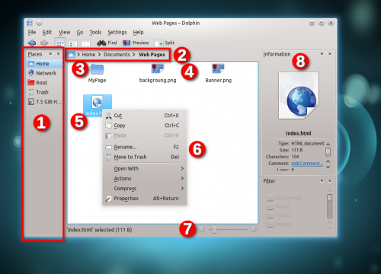Open the Tools menu
Screen dimensions: 381x274
tap(95, 32)
